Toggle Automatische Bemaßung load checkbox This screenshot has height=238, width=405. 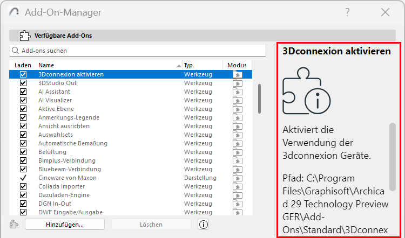tap(23, 143)
